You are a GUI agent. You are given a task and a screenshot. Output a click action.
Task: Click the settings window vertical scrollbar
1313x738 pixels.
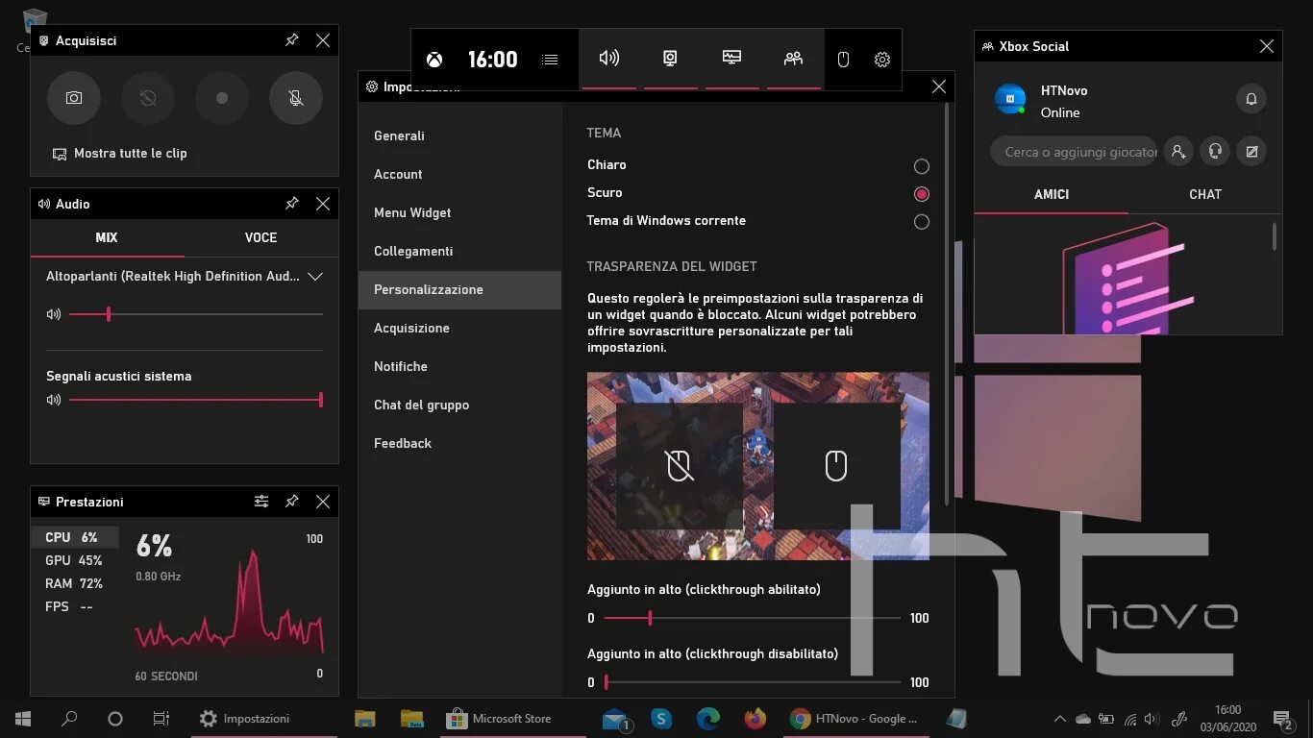[949, 303]
